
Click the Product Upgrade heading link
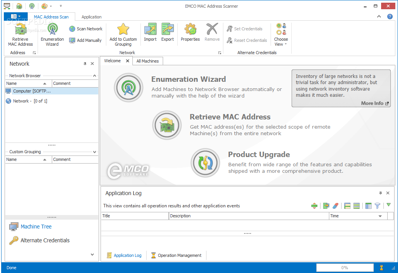[x=259, y=154]
